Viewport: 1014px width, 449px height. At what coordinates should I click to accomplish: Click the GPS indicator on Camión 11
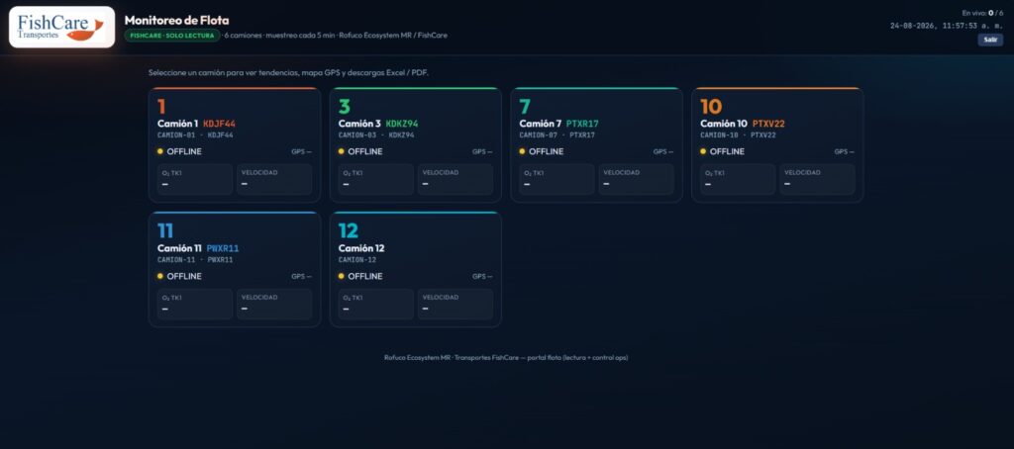pyautogui.click(x=301, y=277)
